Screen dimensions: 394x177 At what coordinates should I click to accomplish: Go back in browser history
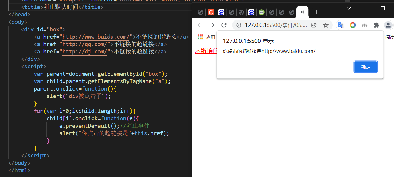pos(200,25)
